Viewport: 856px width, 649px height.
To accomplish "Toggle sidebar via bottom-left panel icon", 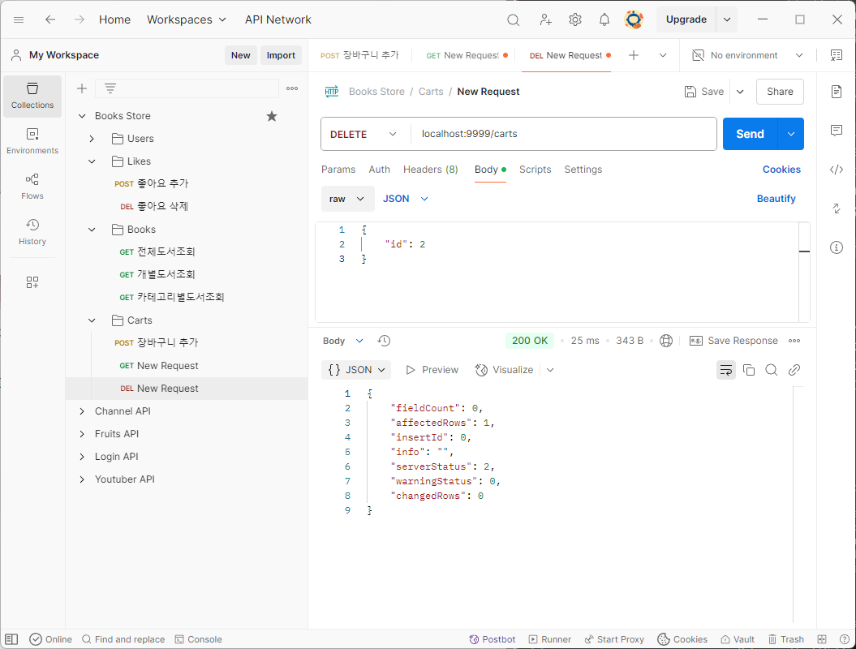I will [11, 639].
